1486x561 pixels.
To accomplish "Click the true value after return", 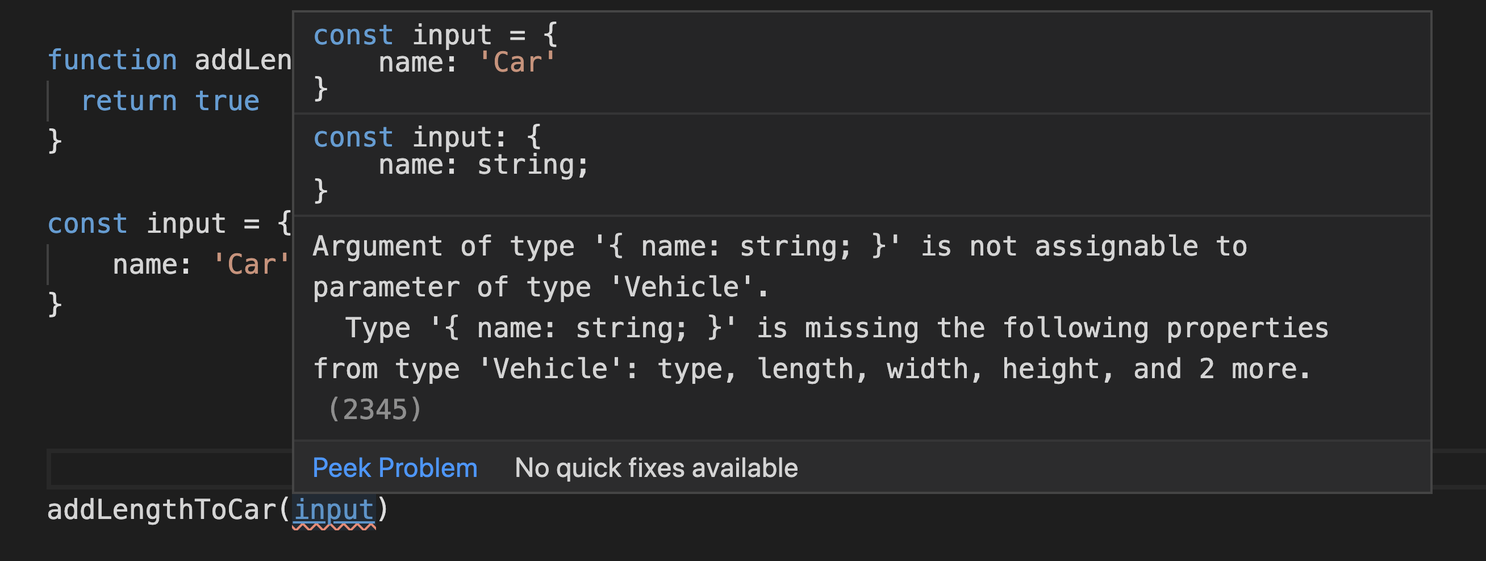I will [227, 102].
